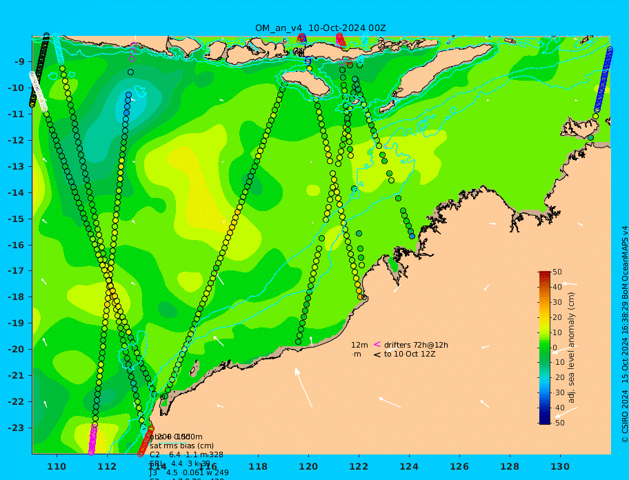The image size is (629, 480).
Task: Click the green middle of the colorbar
Action: (545, 348)
